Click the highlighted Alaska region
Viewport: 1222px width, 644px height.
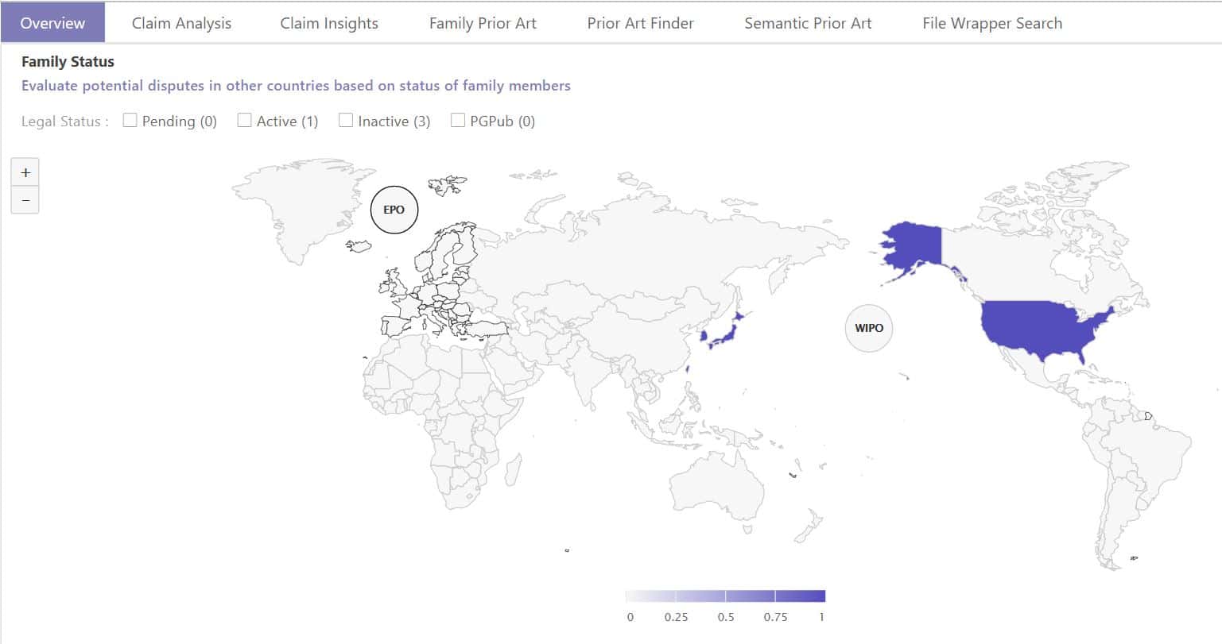pos(910,248)
